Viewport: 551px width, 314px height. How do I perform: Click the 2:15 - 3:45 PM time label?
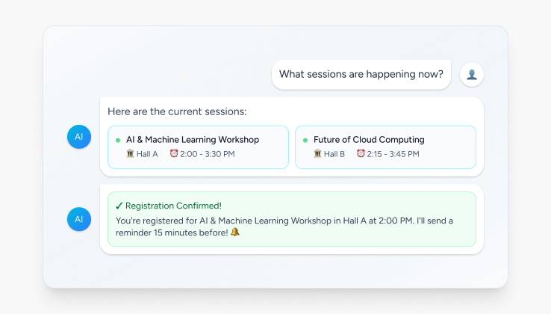tap(393, 154)
